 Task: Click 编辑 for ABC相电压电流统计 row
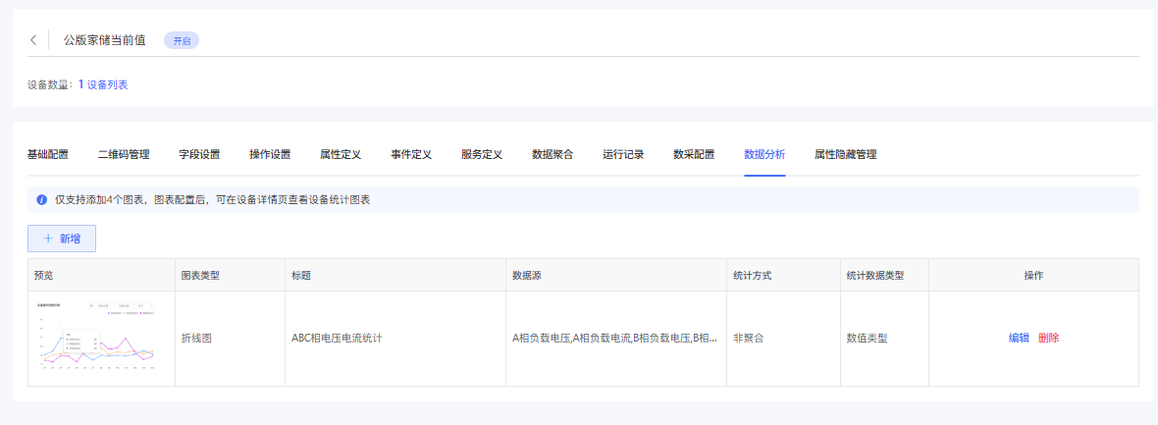click(x=1019, y=338)
